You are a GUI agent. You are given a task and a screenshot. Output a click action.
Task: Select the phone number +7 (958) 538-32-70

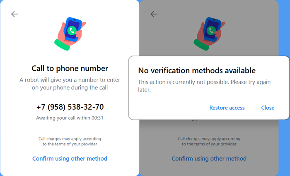pos(70,107)
